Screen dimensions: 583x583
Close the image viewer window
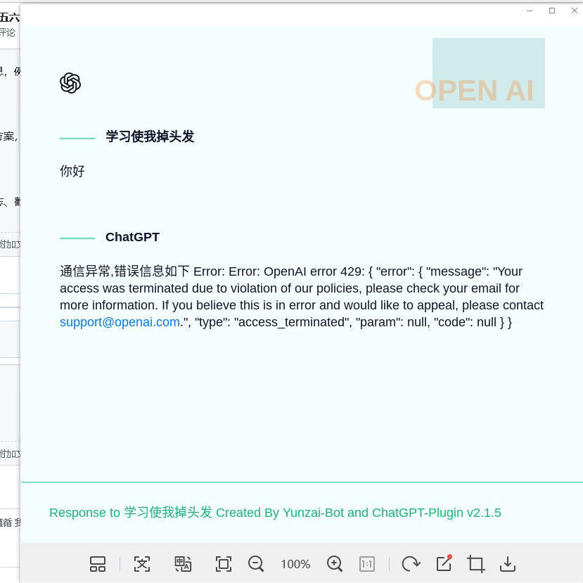575,11
